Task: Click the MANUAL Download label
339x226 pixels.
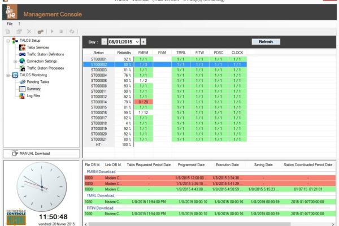Action: tap(34, 154)
